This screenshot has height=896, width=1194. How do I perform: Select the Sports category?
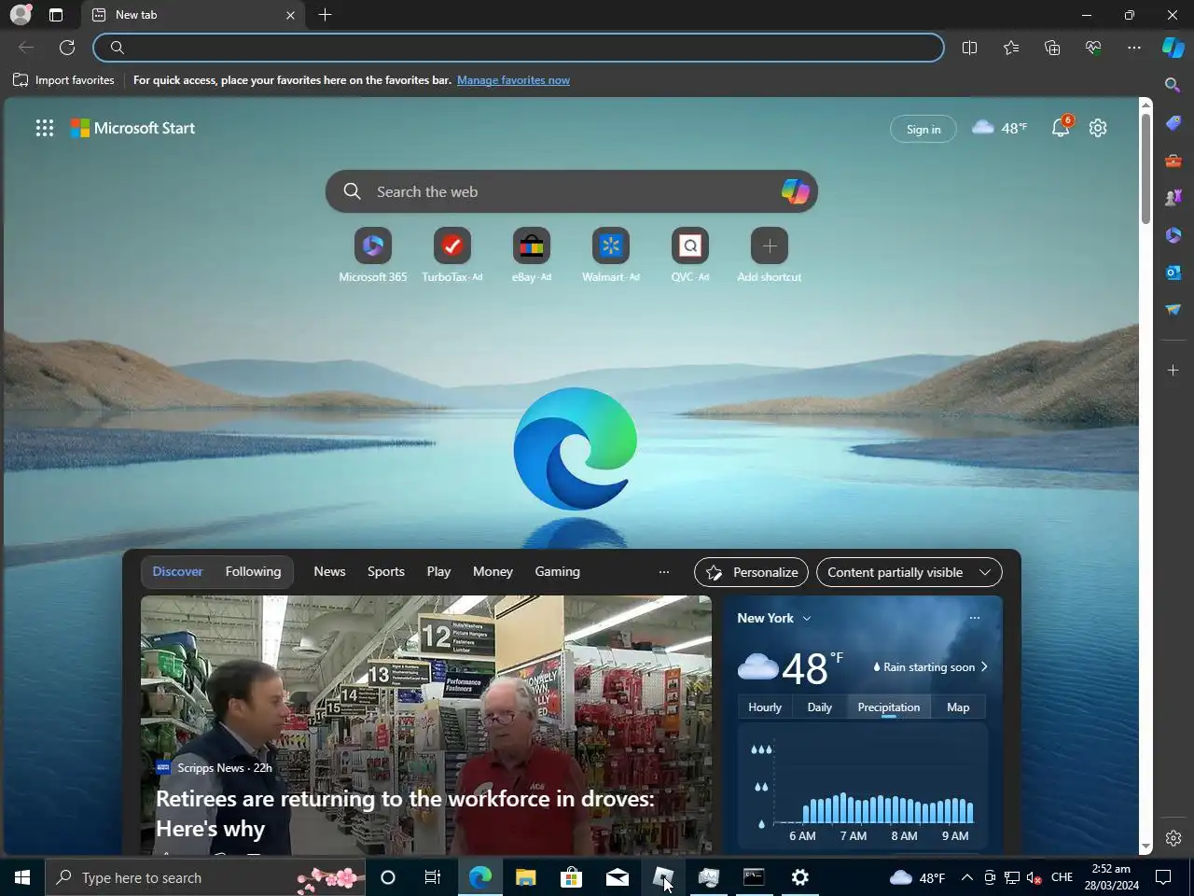tap(385, 571)
